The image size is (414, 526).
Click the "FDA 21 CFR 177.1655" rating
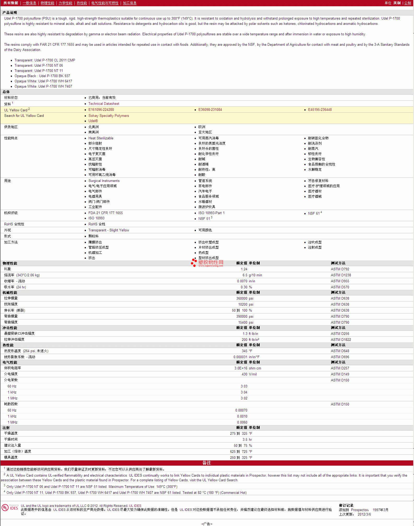(x=106, y=213)
